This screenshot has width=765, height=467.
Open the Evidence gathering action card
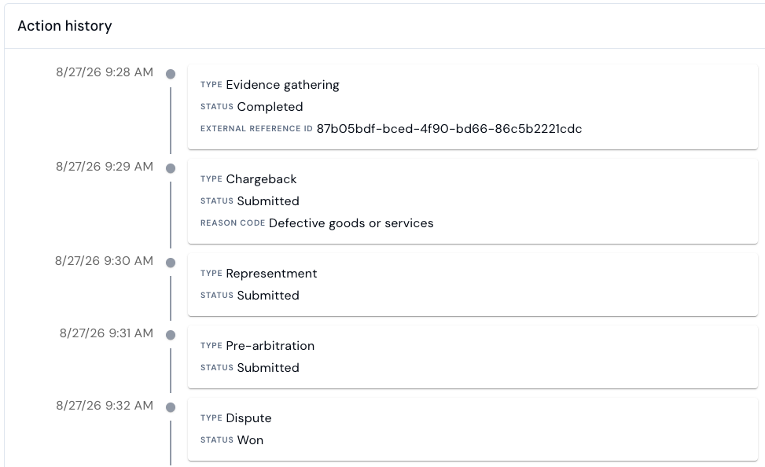point(473,107)
